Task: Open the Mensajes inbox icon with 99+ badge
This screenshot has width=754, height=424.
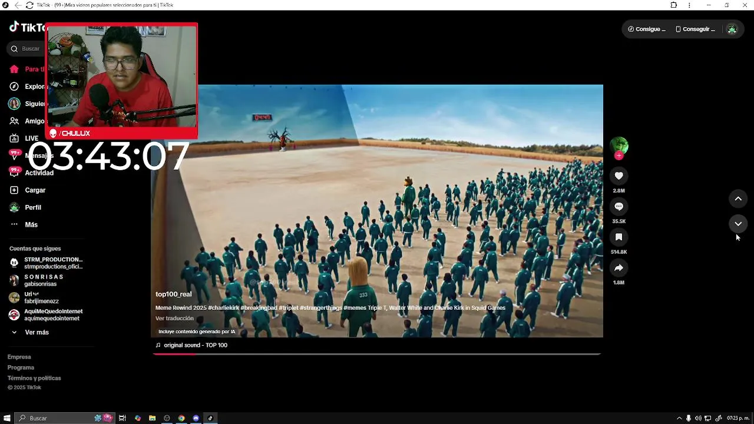Action: (14, 155)
